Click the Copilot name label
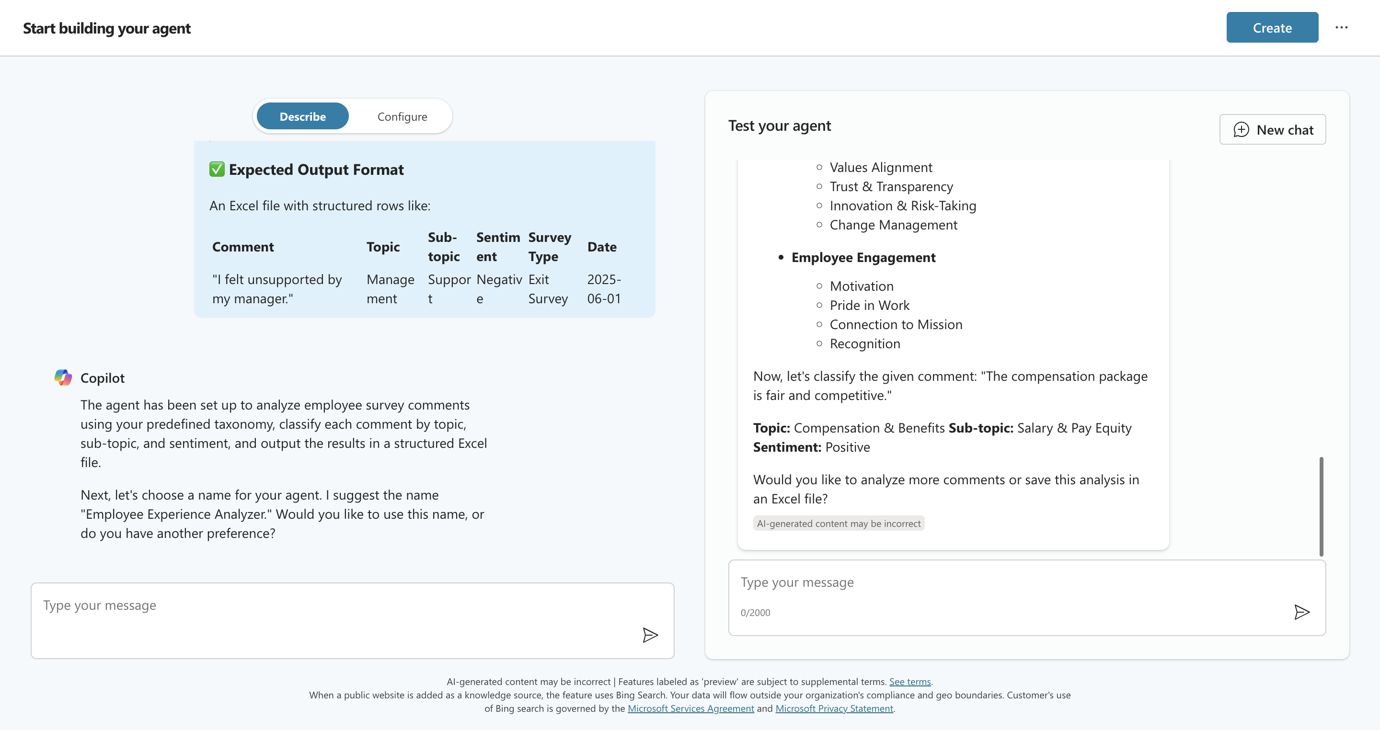 [103, 378]
